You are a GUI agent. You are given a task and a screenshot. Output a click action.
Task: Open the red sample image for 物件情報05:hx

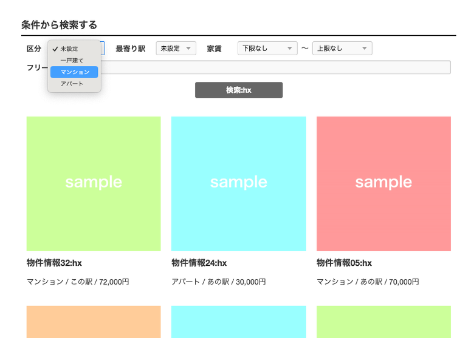(383, 183)
